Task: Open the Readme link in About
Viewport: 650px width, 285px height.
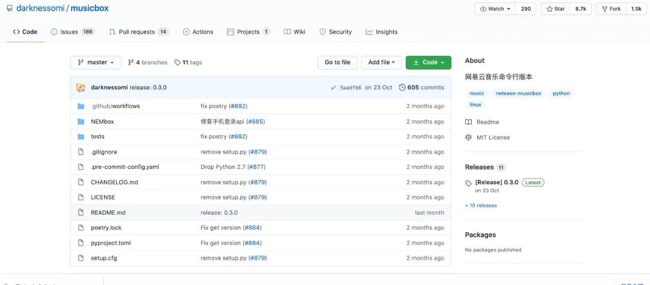Action: tap(482, 122)
